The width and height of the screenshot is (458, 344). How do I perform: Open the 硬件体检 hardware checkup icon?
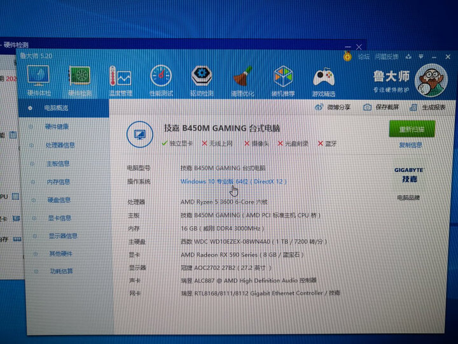(x=39, y=80)
